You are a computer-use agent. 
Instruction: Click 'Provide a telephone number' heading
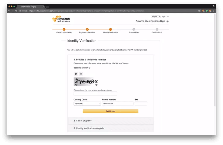pos(90,60)
